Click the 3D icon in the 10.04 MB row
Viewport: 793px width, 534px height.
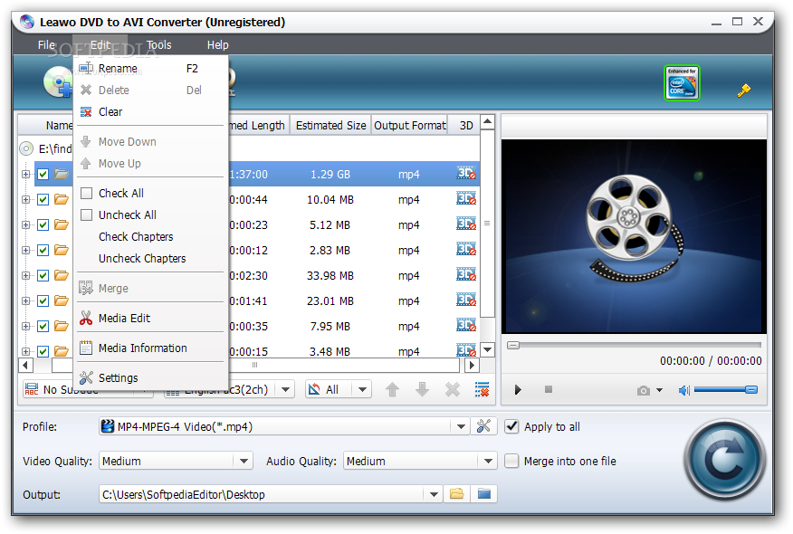click(x=466, y=199)
